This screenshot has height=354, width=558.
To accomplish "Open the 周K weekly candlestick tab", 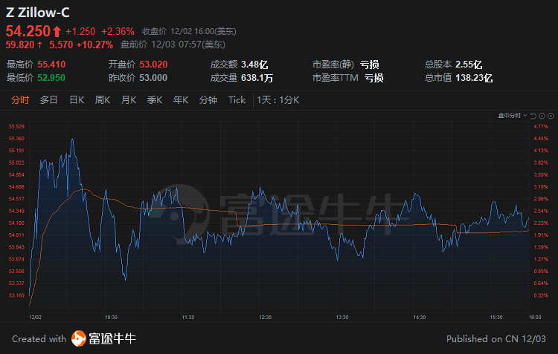I will click(103, 100).
